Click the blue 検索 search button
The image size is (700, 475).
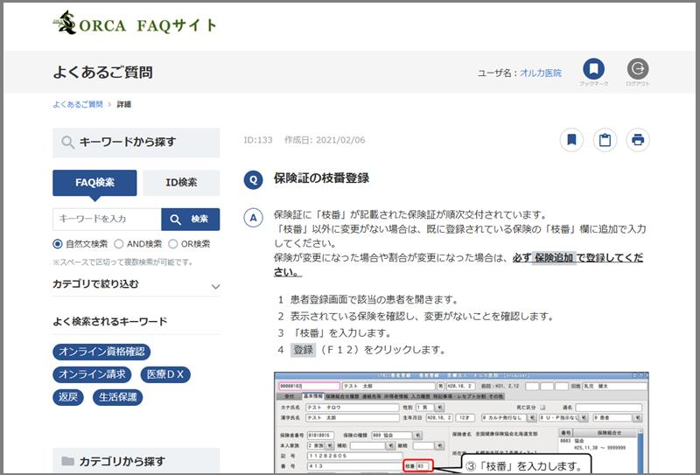pyautogui.click(x=190, y=219)
